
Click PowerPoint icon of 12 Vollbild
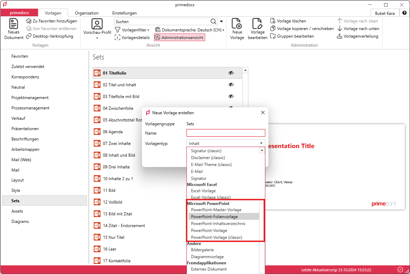(x=97, y=202)
